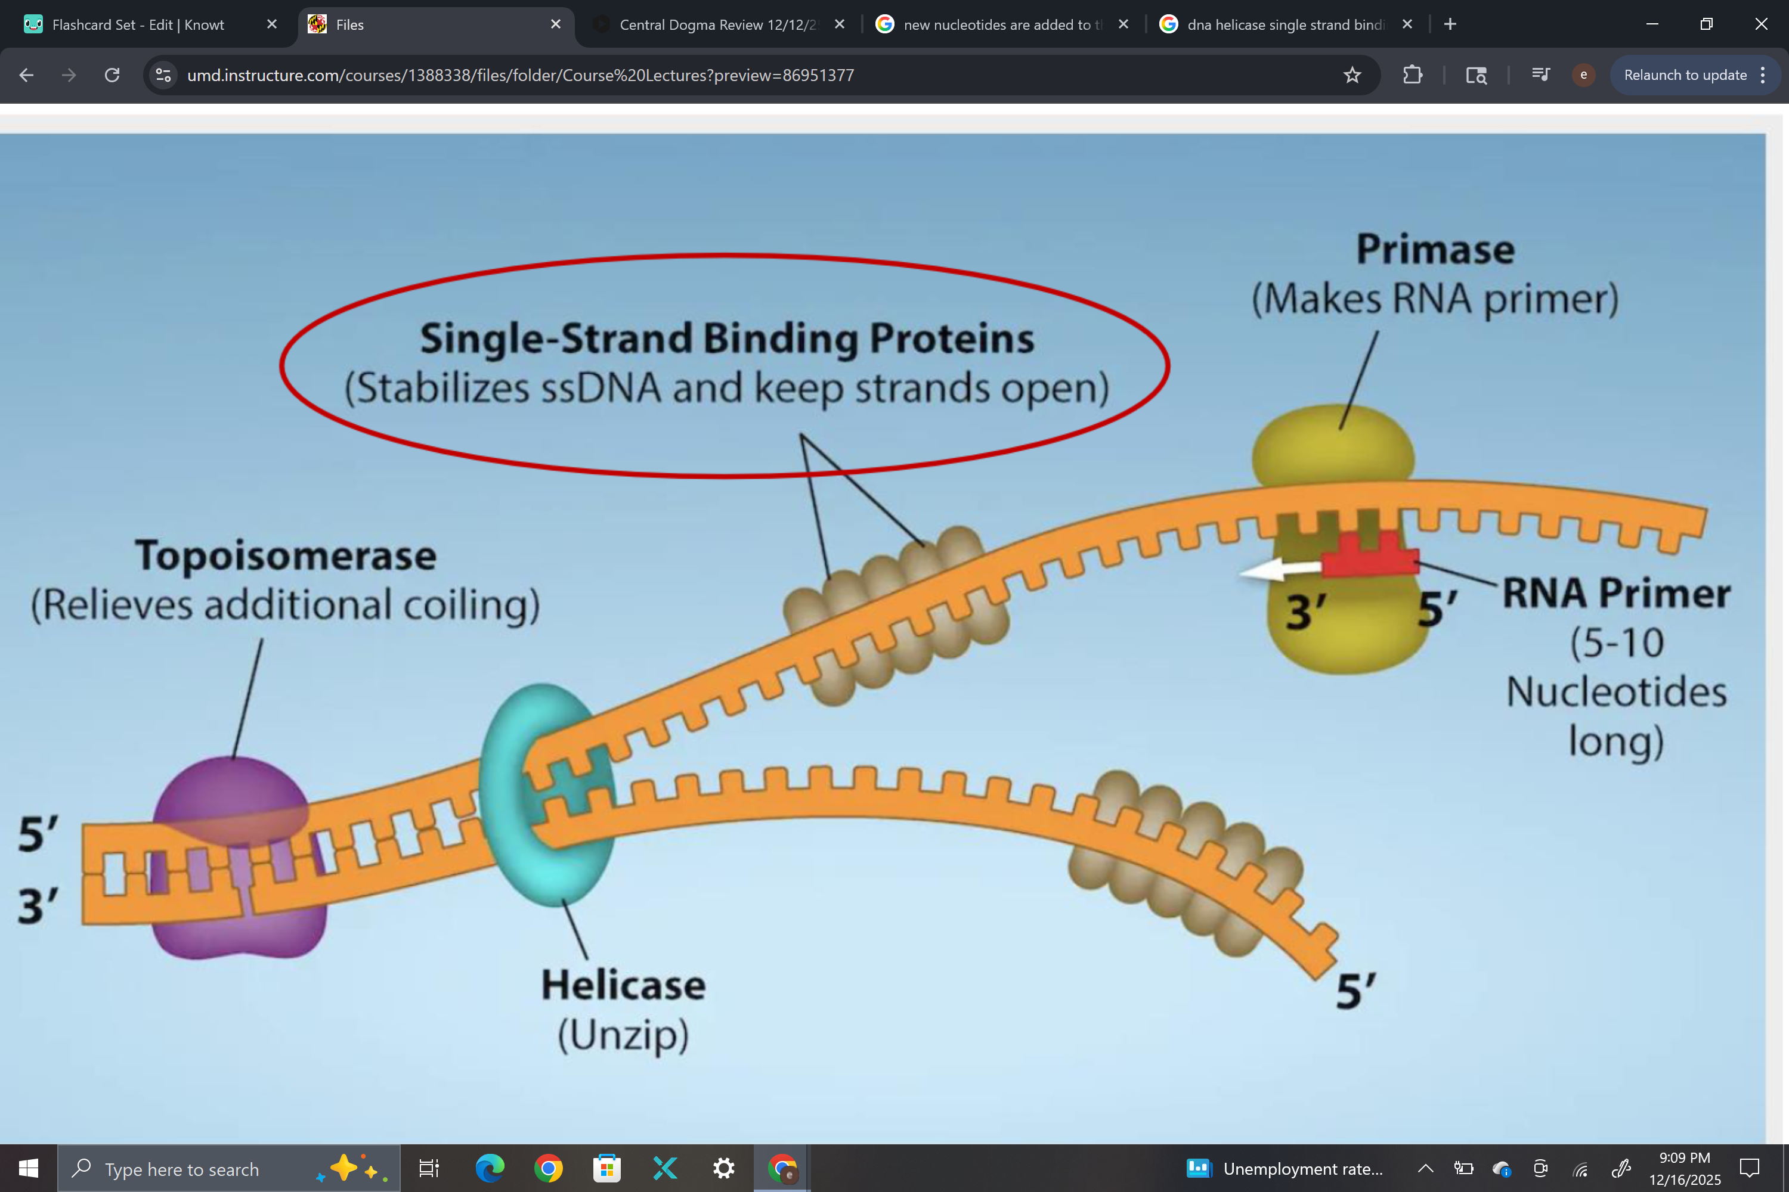Launch Settings from the taskbar
The height and width of the screenshot is (1192, 1789).
(x=723, y=1168)
